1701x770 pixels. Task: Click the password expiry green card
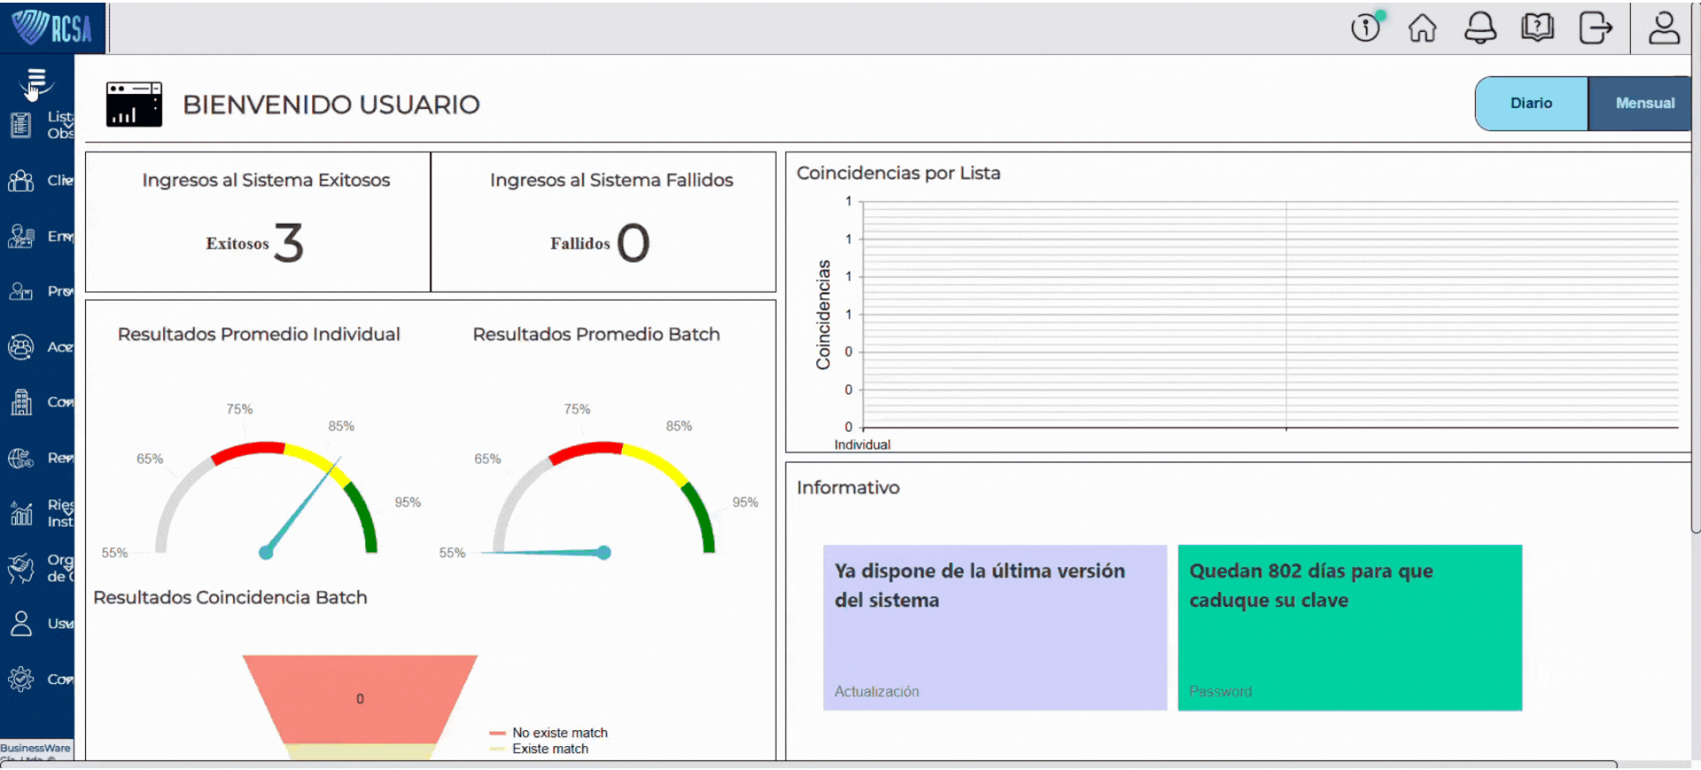(x=1349, y=628)
